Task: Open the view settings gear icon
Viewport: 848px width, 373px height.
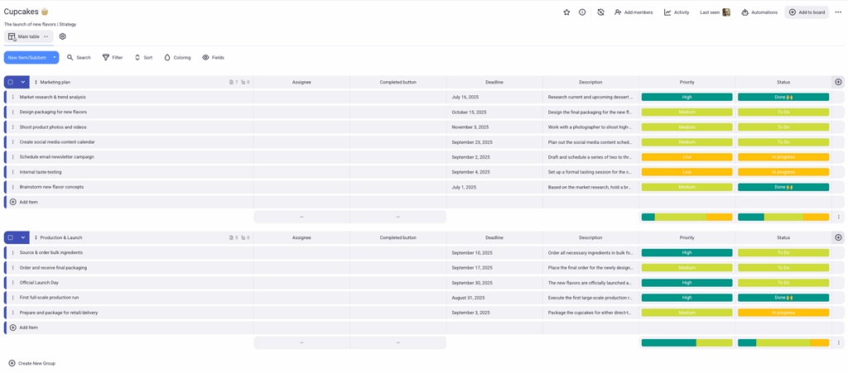Action: [63, 36]
